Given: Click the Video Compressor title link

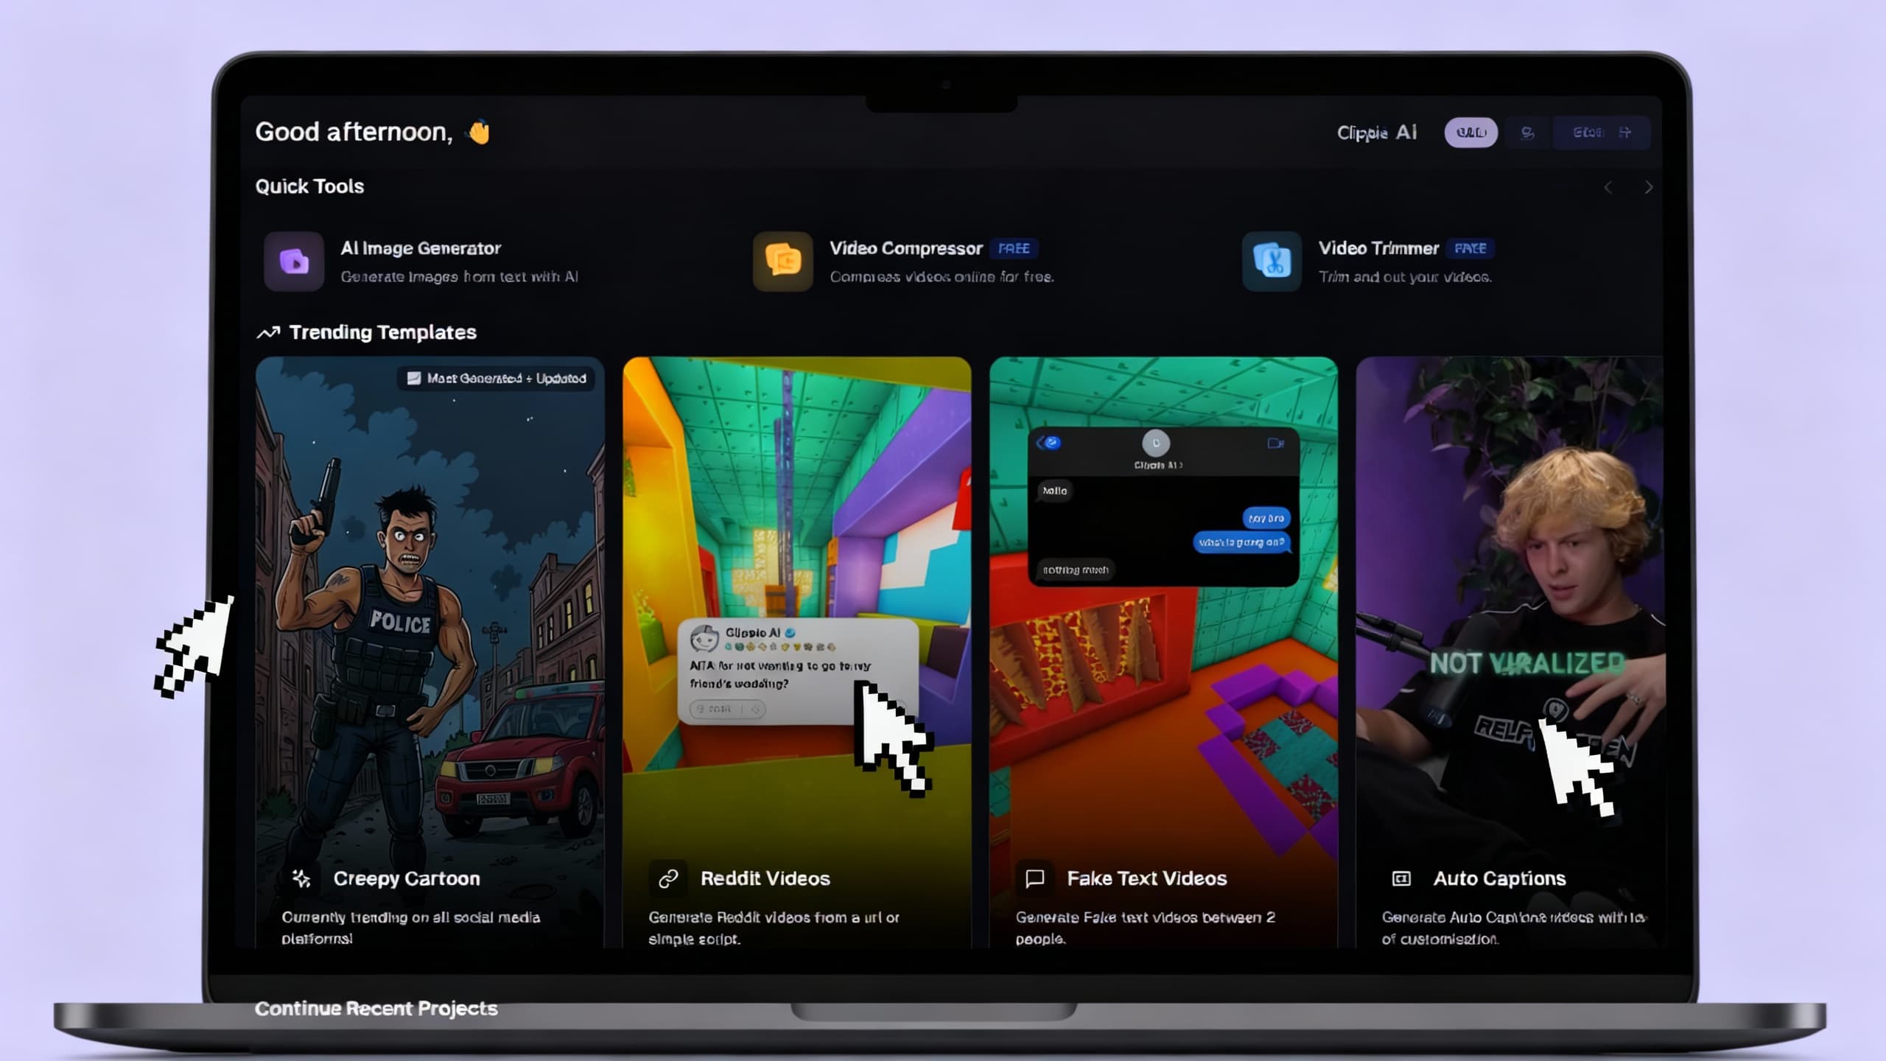Looking at the screenshot, I should point(906,248).
